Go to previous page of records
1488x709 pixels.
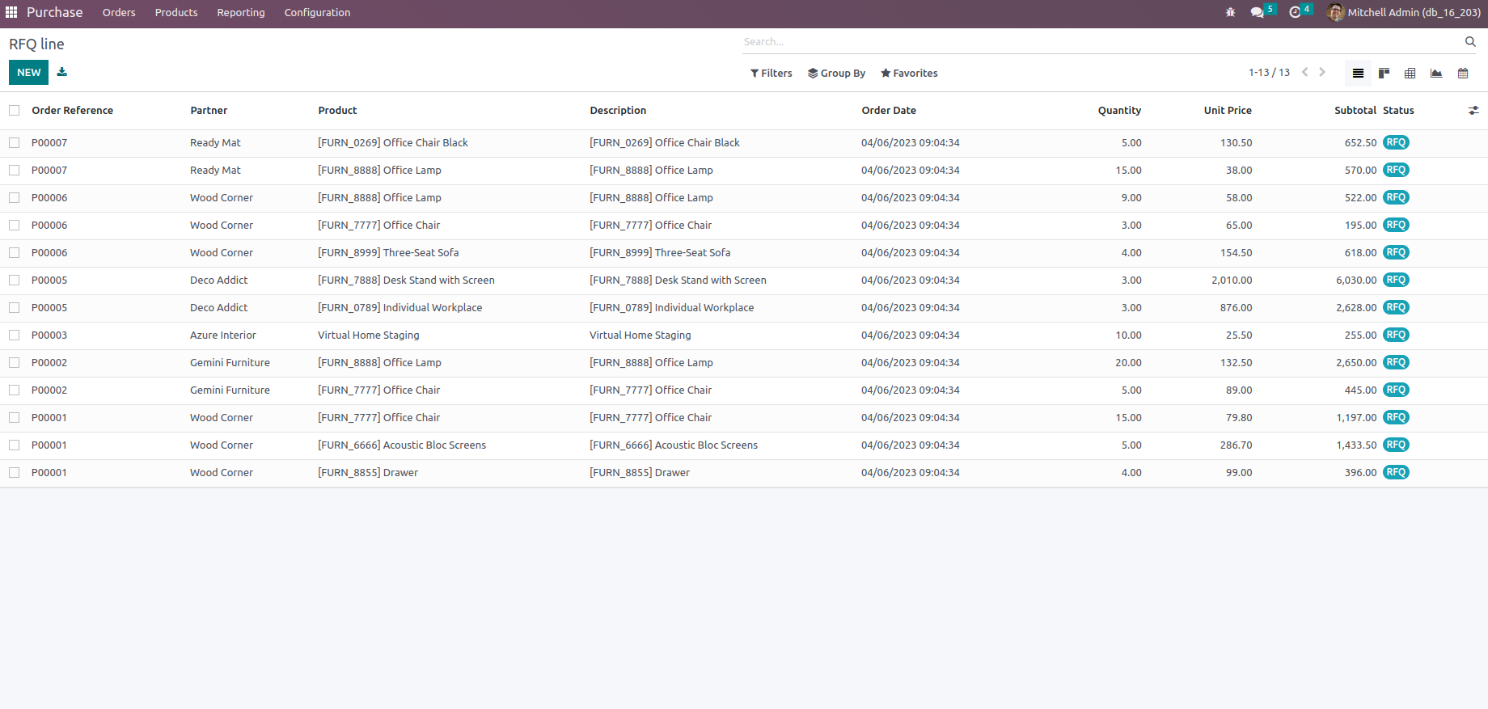(x=1304, y=73)
